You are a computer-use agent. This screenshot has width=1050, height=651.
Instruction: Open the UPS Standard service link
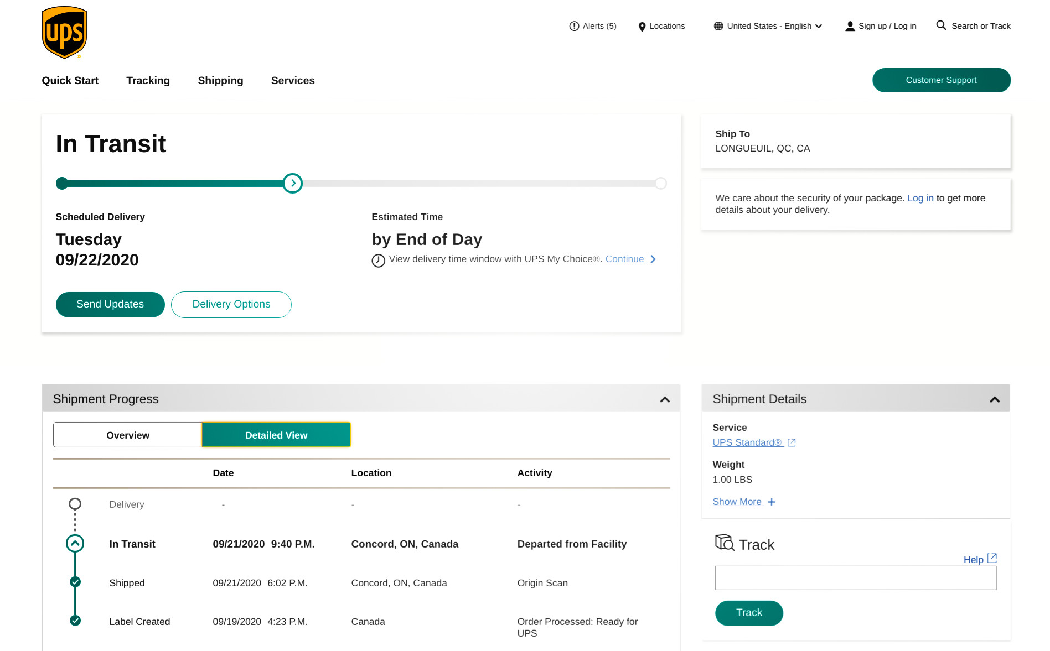coord(747,442)
